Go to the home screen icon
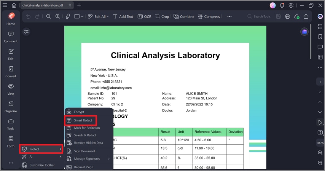Image resolution: width=325 pixels, height=171 pixels. tap(14, 5)
